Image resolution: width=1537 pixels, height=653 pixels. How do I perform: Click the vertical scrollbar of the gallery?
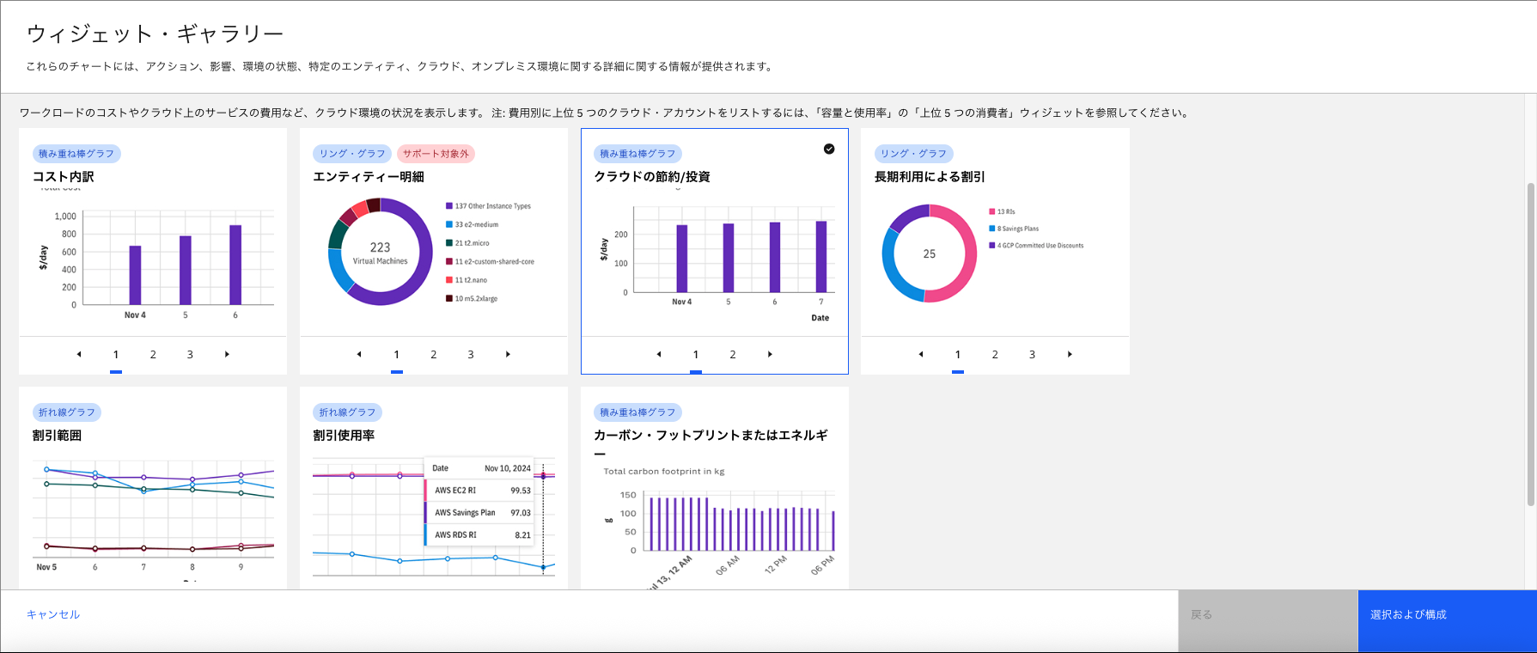click(1530, 344)
